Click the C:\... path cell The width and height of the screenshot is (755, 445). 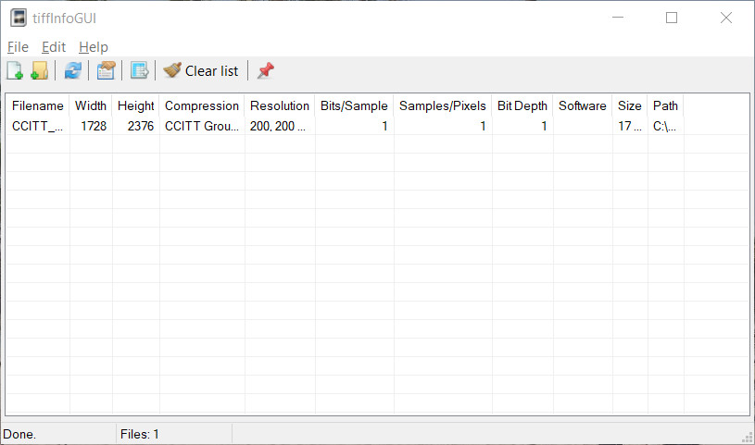tap(665, 126)
